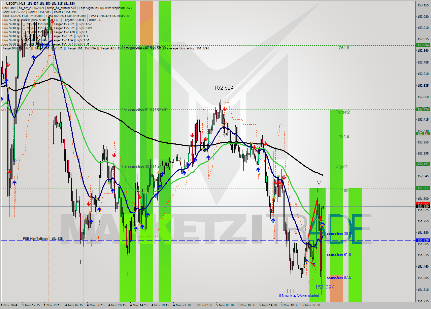This screenshot has height=309, width=431.
Task: Select the 'correction 61.8' label
Action: click(339, 255)
